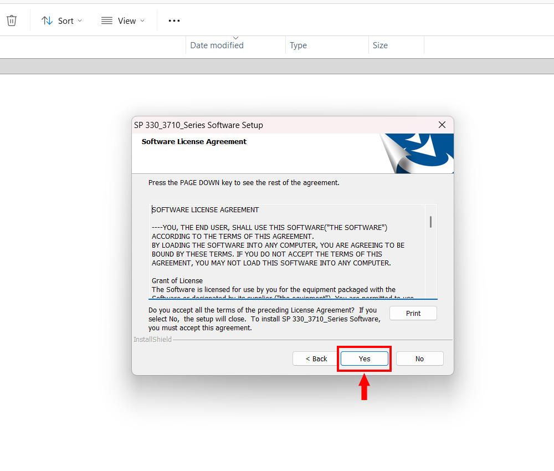Open the Sort dropdown in File Explorer
The height and width of the screenshot is (471, 554).
click(x=62, y=21)
